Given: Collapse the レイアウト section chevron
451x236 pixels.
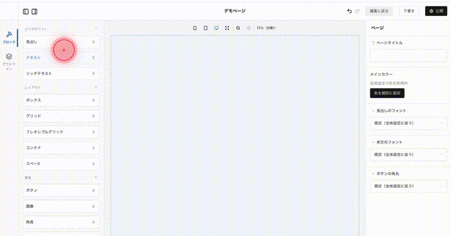Looking at the screenshot, I should click(x=96, y=88).
